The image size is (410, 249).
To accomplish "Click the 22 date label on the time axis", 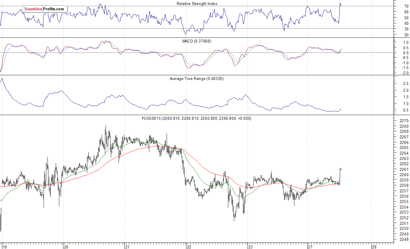I will click(x=189, y=247).
